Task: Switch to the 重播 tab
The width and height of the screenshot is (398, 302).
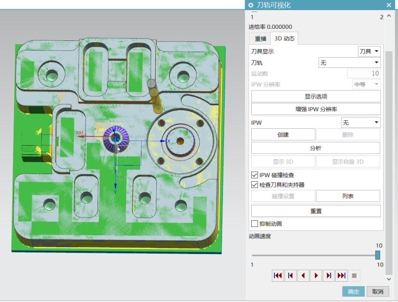Action: pos(260,39)
